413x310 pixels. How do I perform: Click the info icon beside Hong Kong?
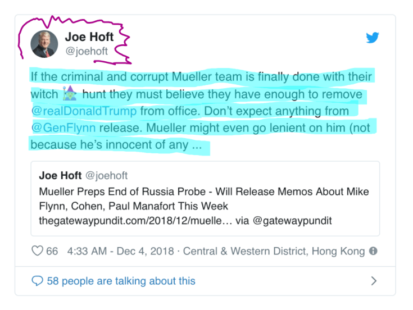(373, 251)
